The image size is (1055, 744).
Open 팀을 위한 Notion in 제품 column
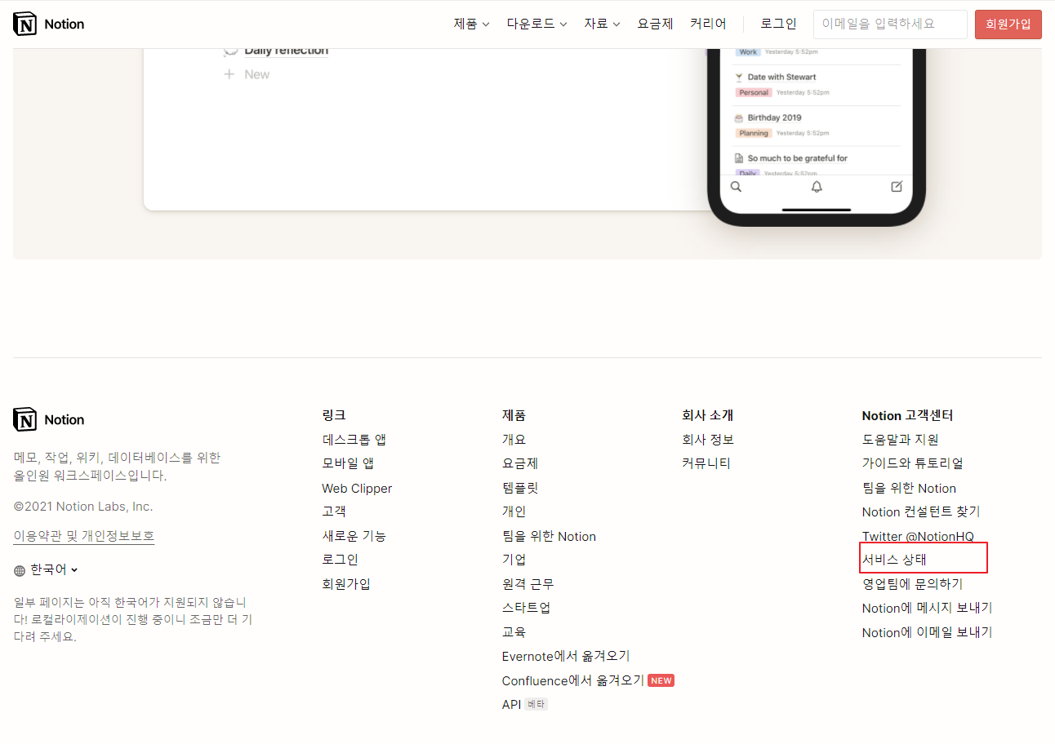click(x=549, y=536)
